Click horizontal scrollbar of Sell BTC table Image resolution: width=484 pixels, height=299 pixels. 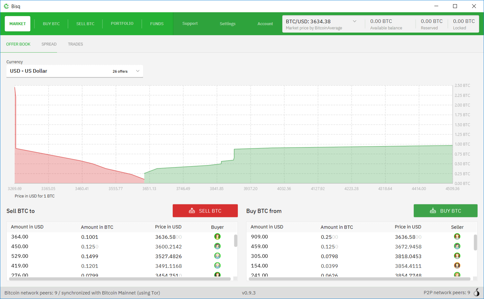119,279
